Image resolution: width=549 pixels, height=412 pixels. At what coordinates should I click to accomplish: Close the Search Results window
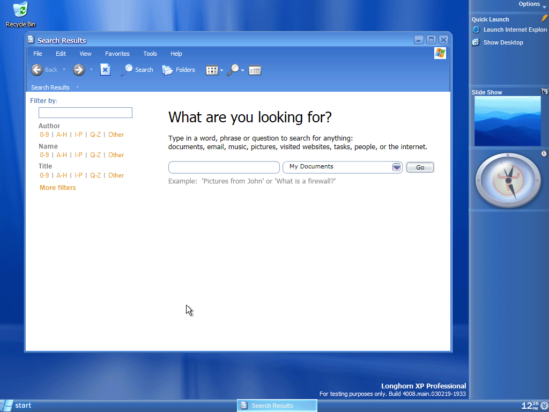[443, 40]
